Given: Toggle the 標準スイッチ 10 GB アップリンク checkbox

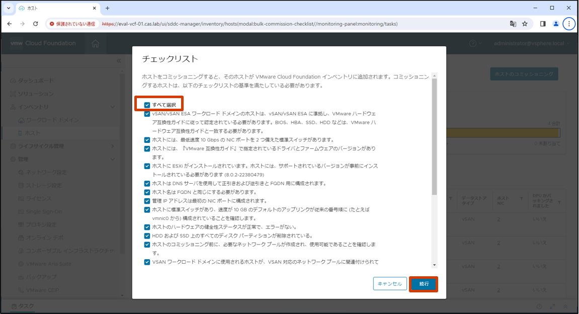Looking at the screenshot, I should click(x=147, y=210).
